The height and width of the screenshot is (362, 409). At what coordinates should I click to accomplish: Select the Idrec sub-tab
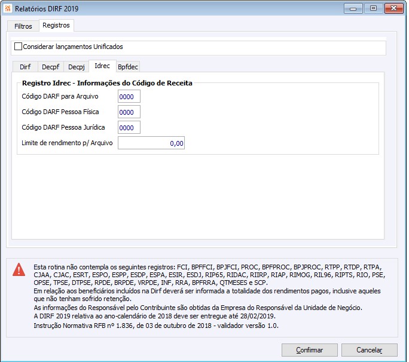102,66
